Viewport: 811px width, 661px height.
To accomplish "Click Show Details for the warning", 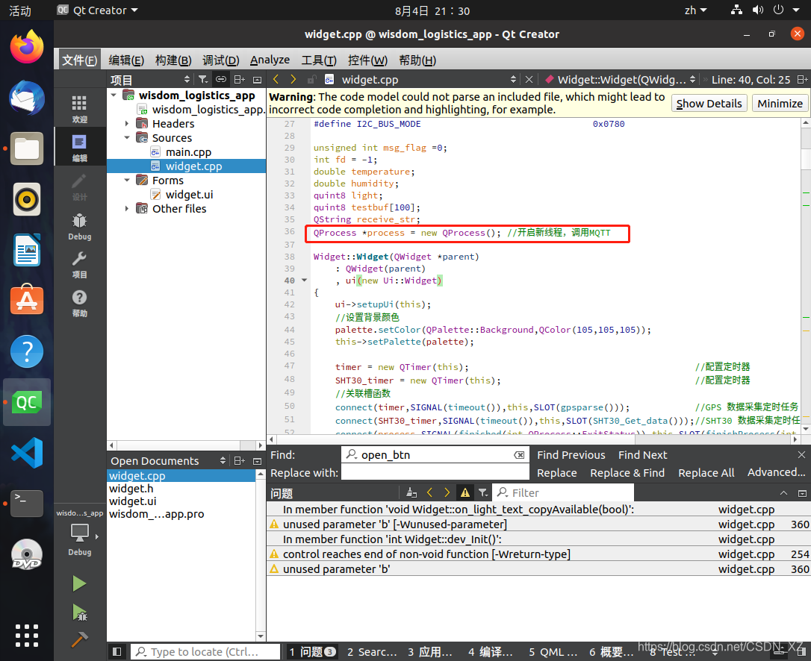I will point(709,104).
